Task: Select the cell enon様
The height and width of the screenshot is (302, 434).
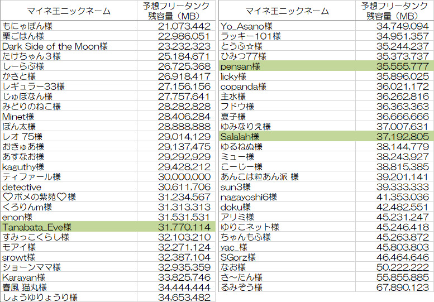Action: [x=69, y=217]
